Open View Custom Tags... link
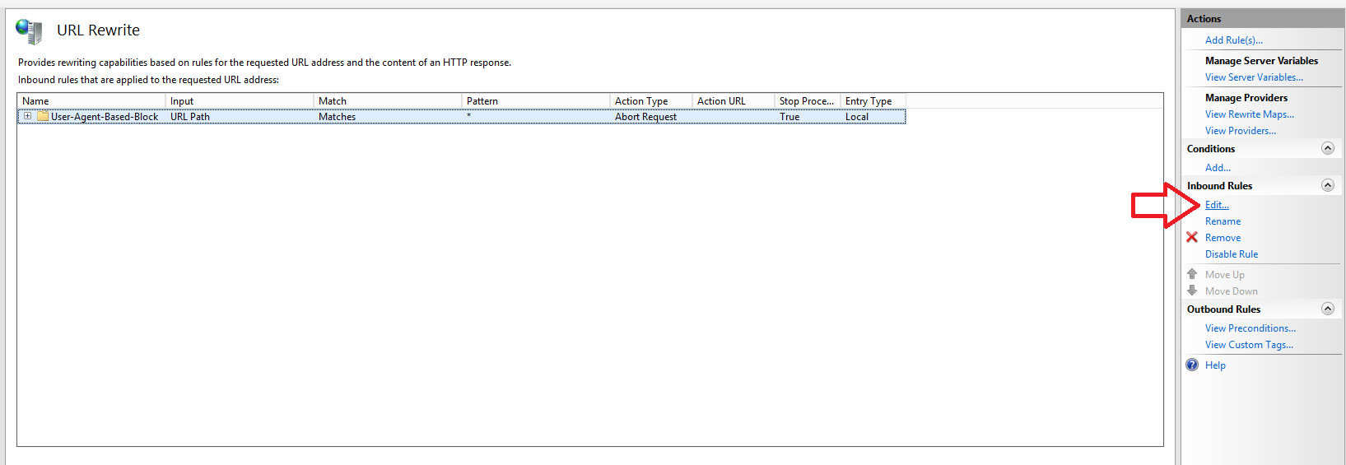This screenshot has height=465, width=1346. click(1249, 345)
